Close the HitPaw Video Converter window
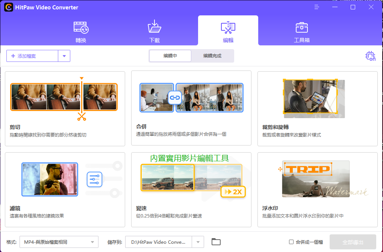This screenshot has width=383, height=252. (371, 7)
